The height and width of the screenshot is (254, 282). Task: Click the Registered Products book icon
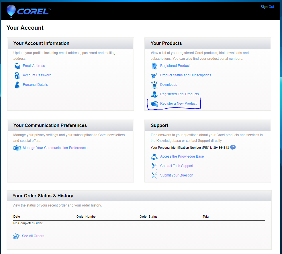coord(154,66)
